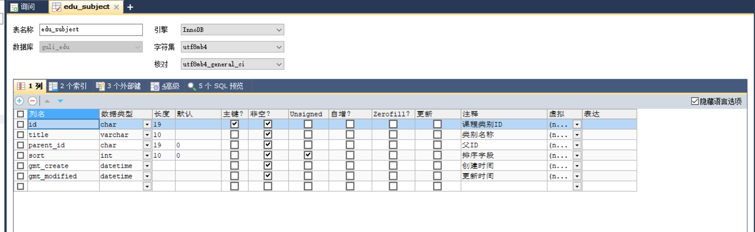
Task: Toggle primary key checkbox for parent_id row
Action: [x=235, y=145]
